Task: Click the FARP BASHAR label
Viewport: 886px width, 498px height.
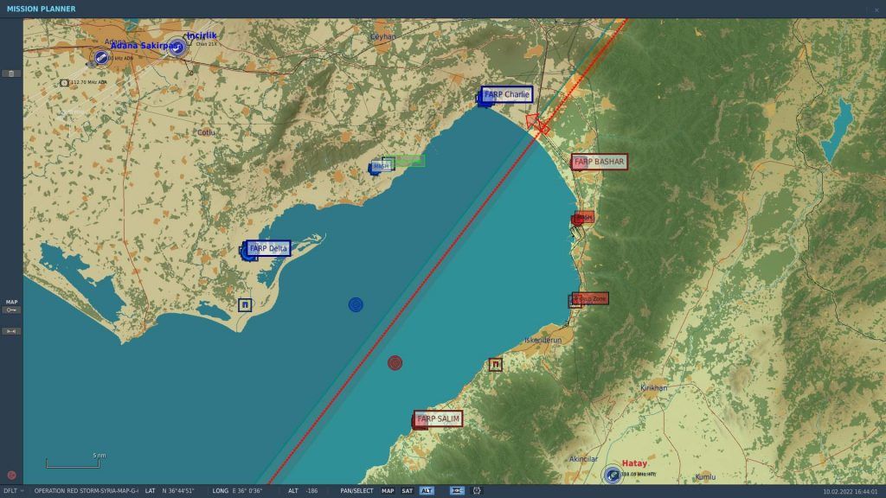Action: (600, 162)
